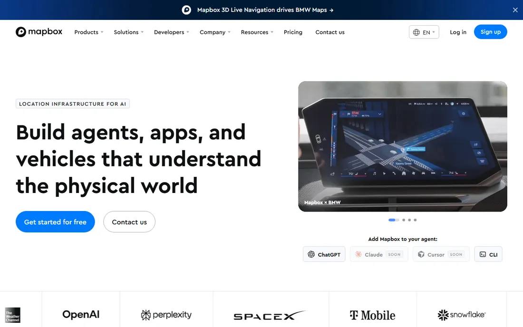Go to the Pricing page
Viewport: 523px width, 327px height.
pyautogui.click(x=293, y=32)
